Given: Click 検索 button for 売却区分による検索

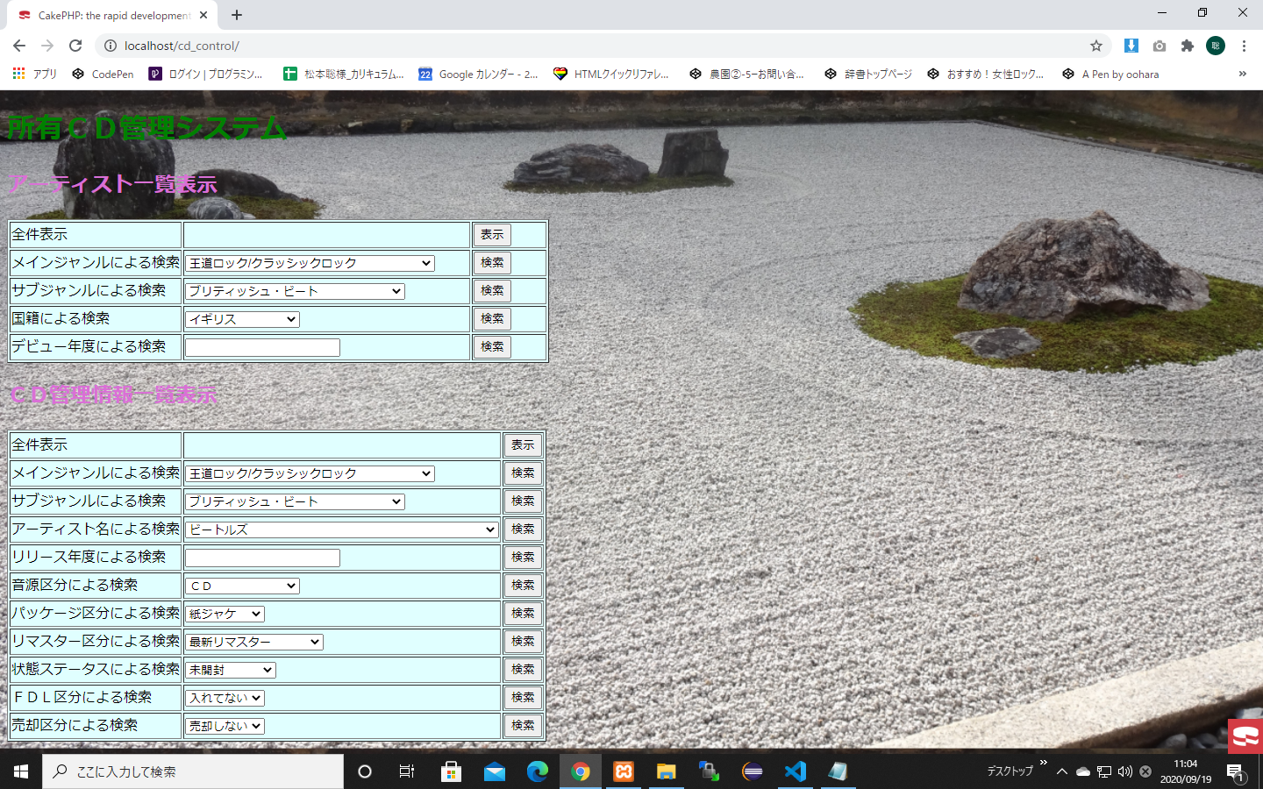Looking at the screenshot, I should pos(523,726).
